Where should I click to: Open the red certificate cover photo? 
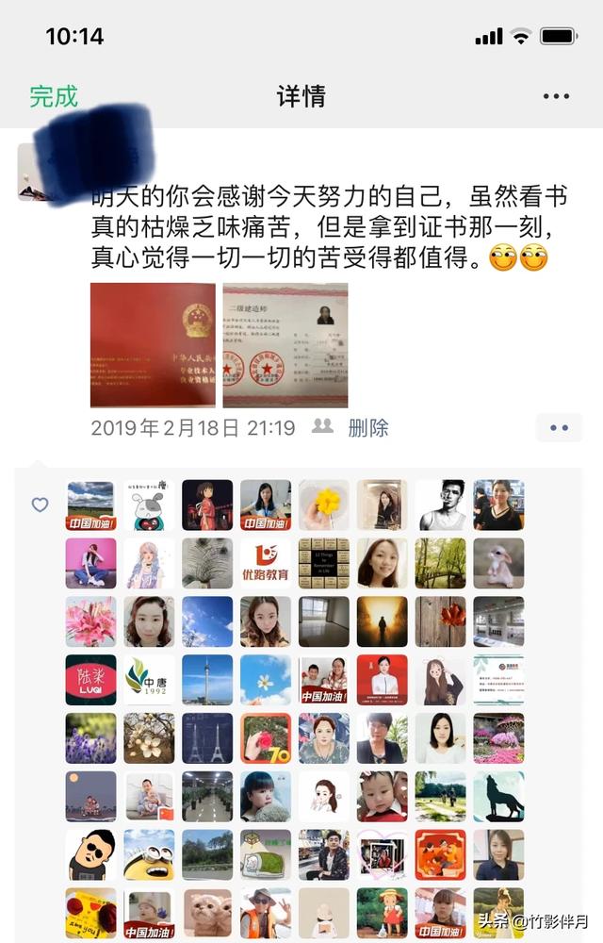tap(154, 345)
